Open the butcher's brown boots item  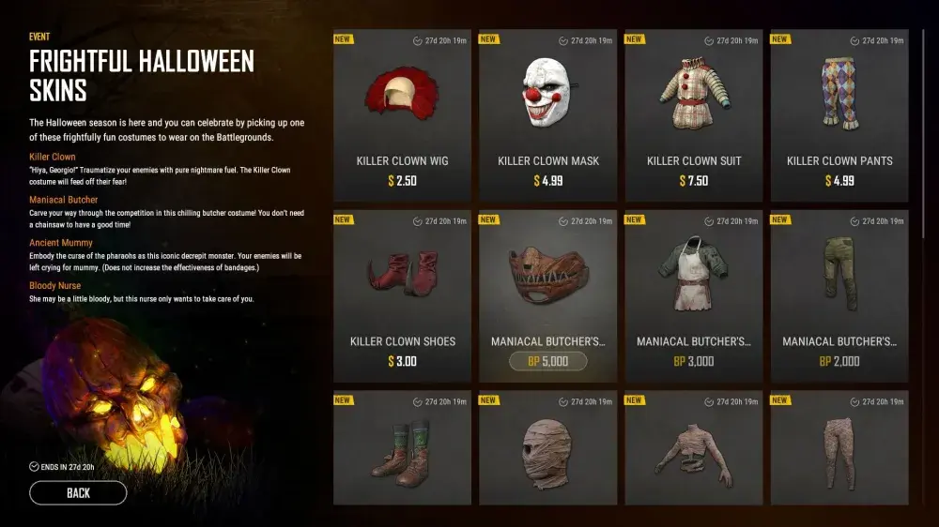(402, 448)
